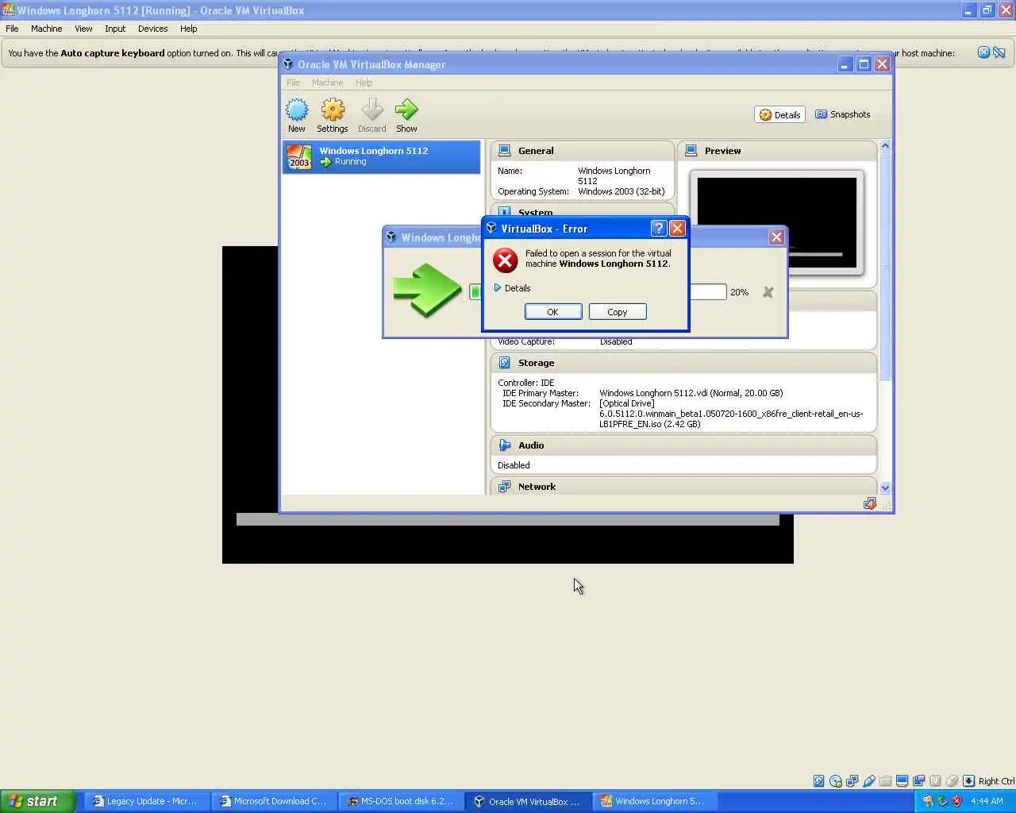Dismiss the Auto capture keyboard notification
This screenshot has height=813, width=1016.
tap(984, 52)
